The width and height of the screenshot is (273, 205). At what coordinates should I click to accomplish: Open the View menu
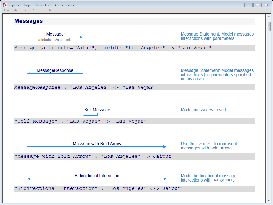(x=25, y=10)
